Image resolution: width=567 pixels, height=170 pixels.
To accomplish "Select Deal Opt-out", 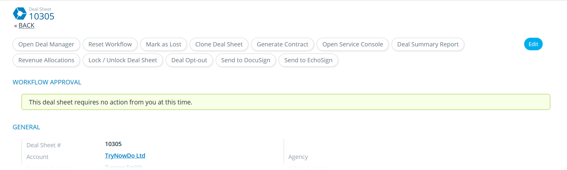I will [x=189, y=60].
